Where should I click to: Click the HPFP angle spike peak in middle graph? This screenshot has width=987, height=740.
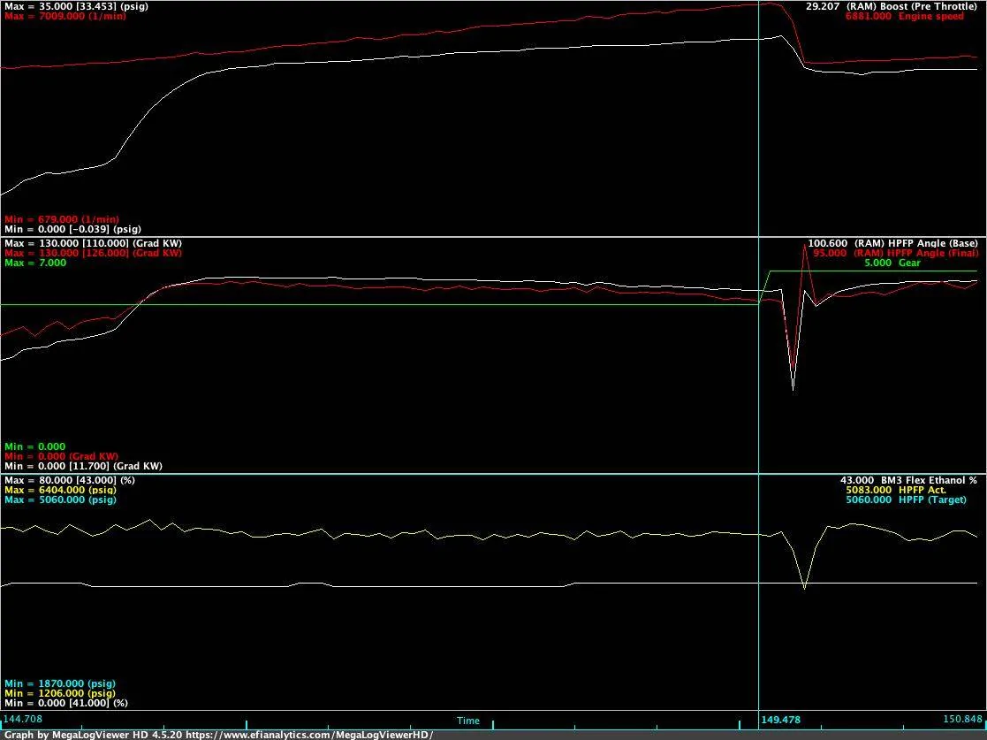point(804,244)
